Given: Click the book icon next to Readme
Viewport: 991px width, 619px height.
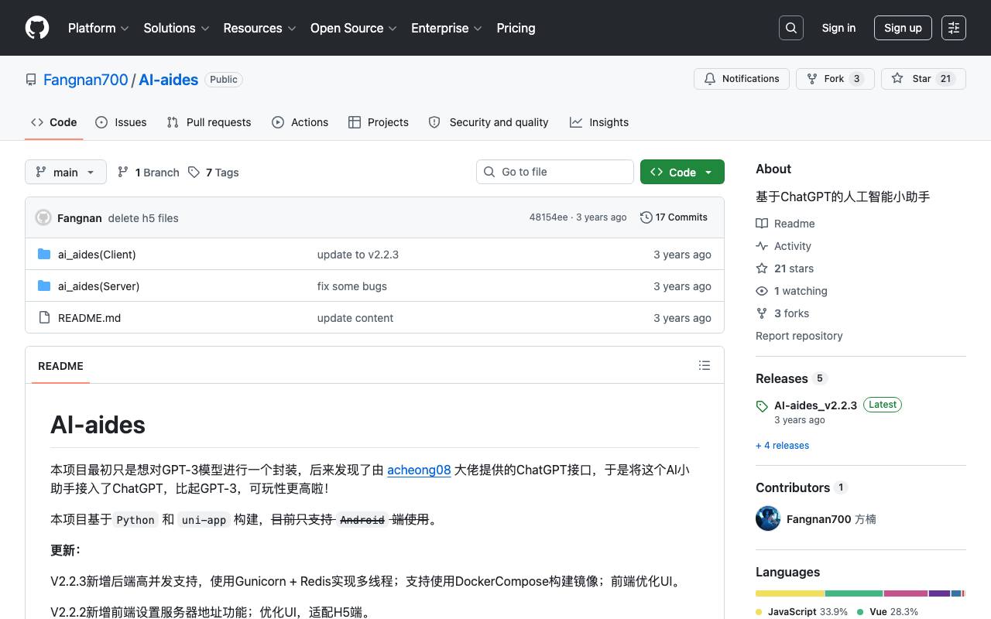Looking at the screenshot, I should (x=762, y=224).
